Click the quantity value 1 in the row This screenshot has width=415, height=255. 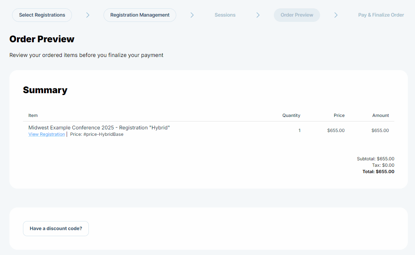(x=299, y=131)
